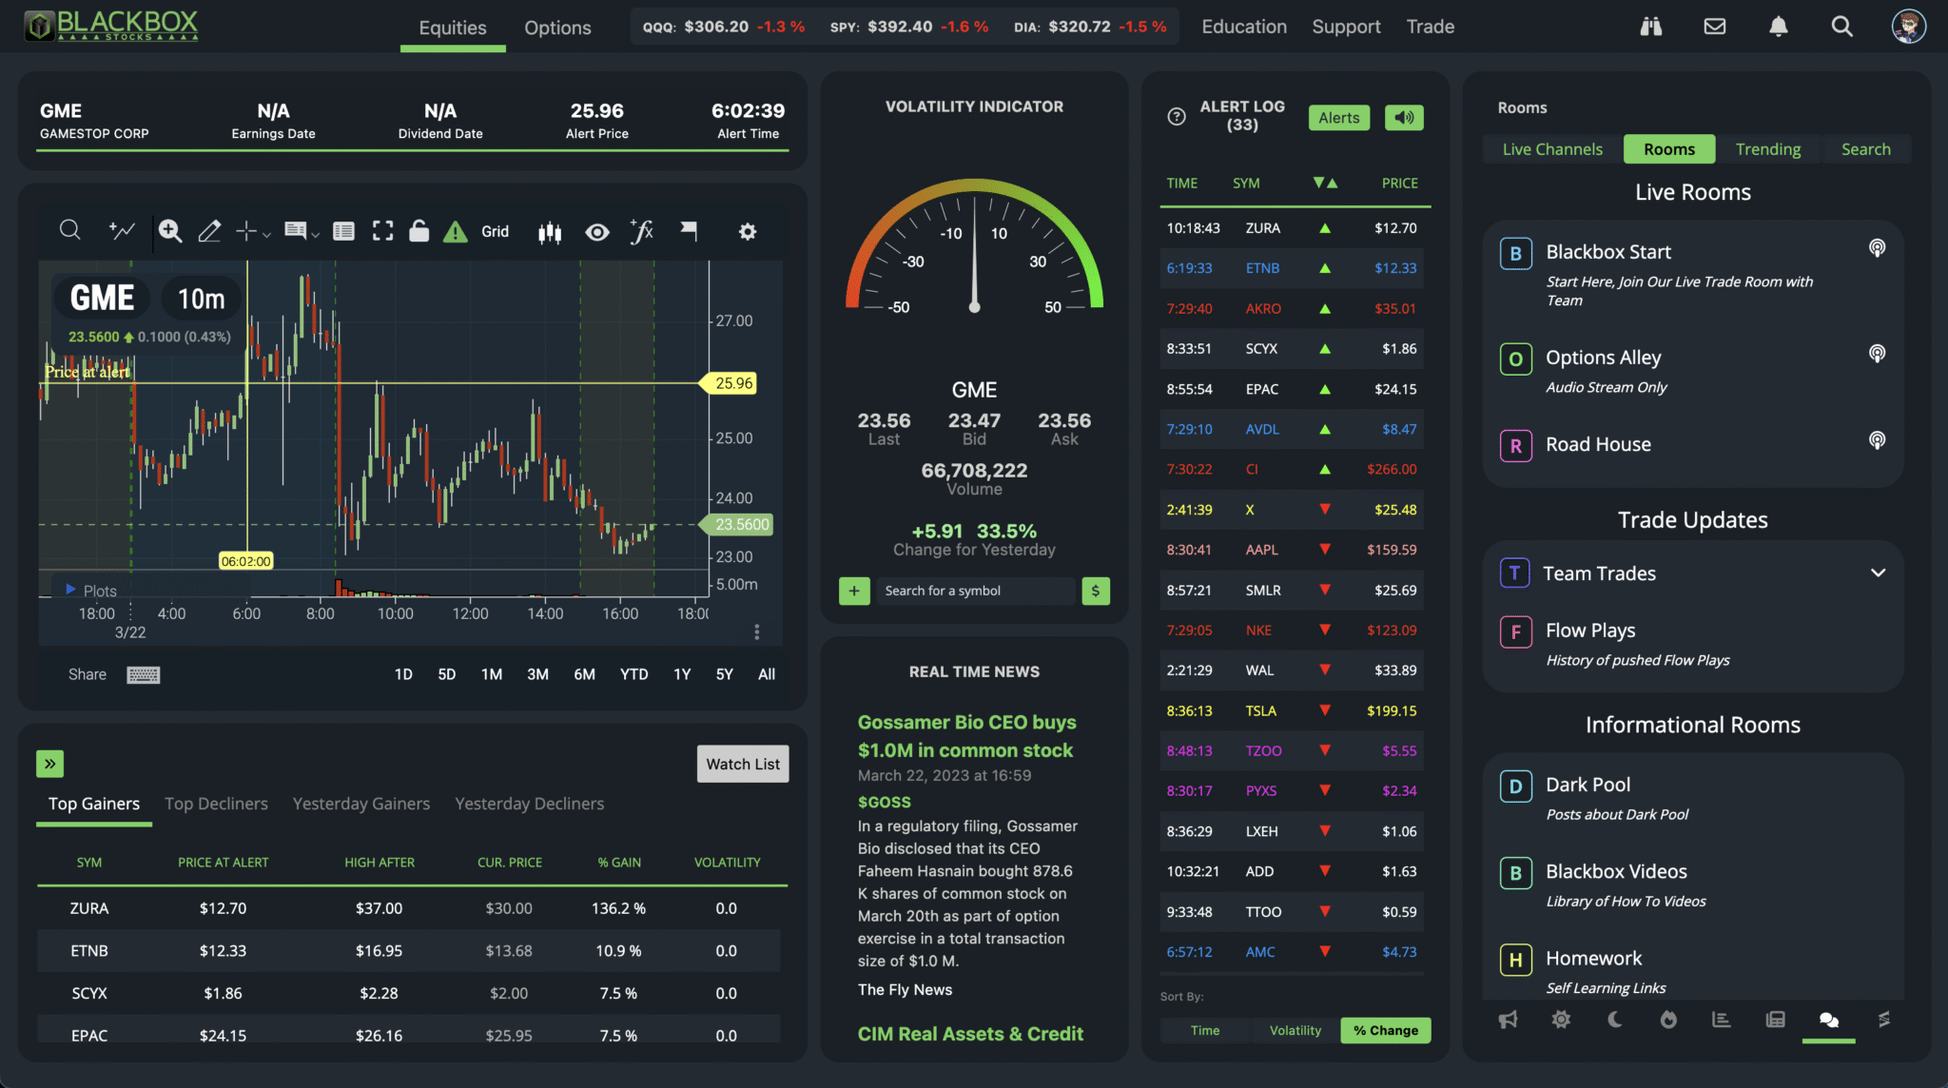Open the notifications bell
Screen dimensions: 1948x1088
click(1778, 26)
